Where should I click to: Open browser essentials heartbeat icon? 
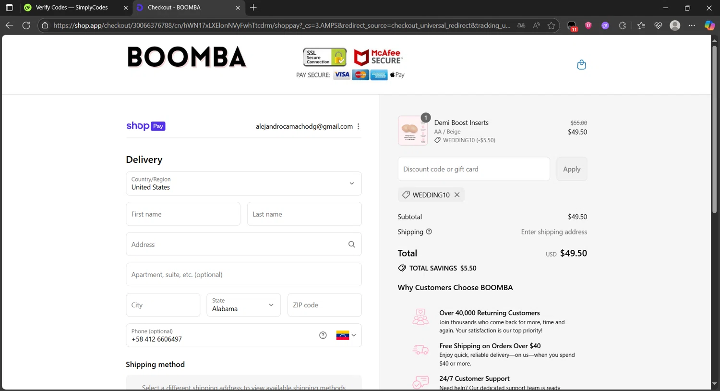click(658, 25)
